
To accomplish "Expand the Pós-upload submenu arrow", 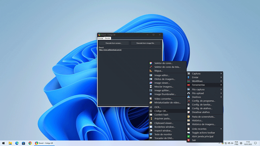I will [221, 93].
